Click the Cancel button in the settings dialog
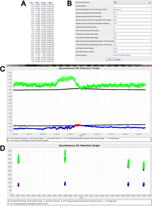 [118, 59]
